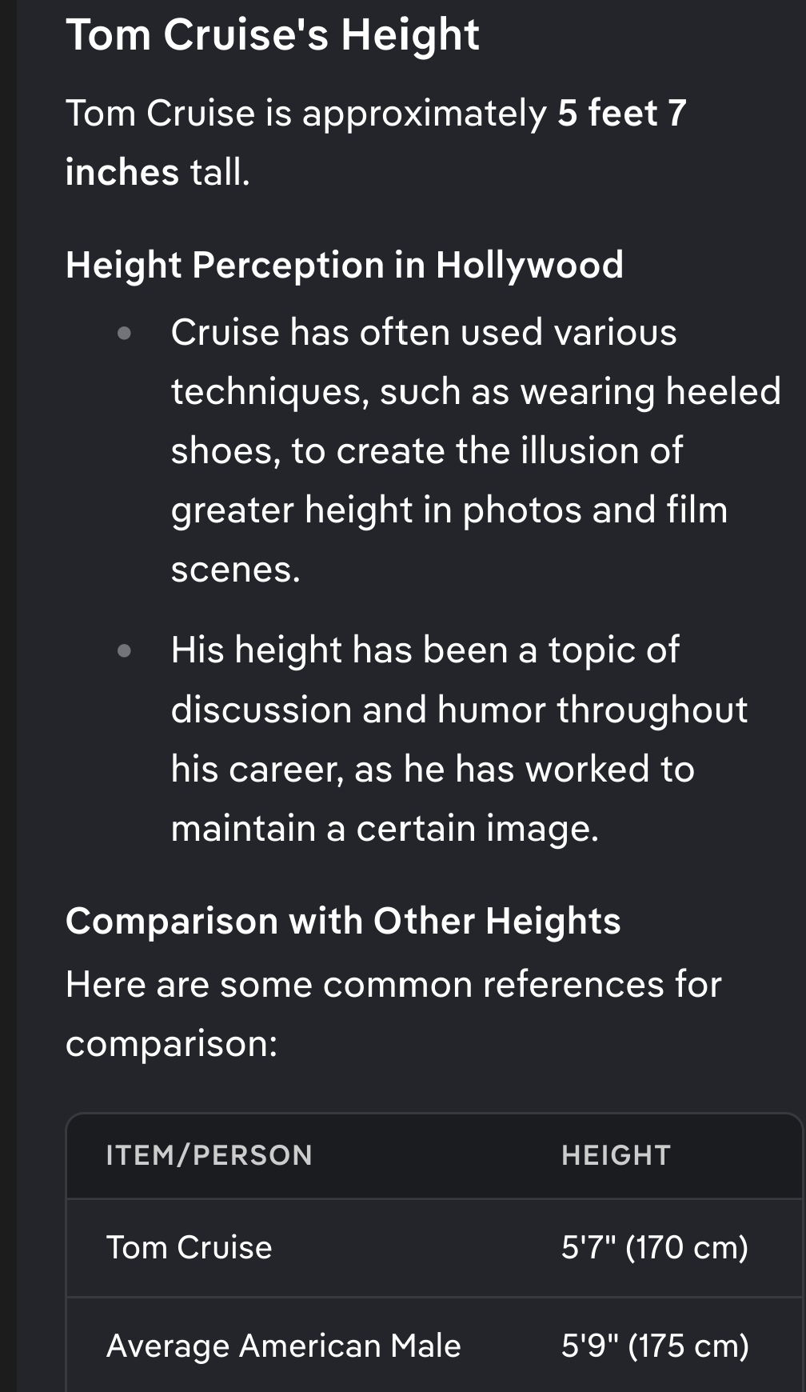Click the bold "5 feet 7" text
The image size is (806, 1392).
click(621, 113)
